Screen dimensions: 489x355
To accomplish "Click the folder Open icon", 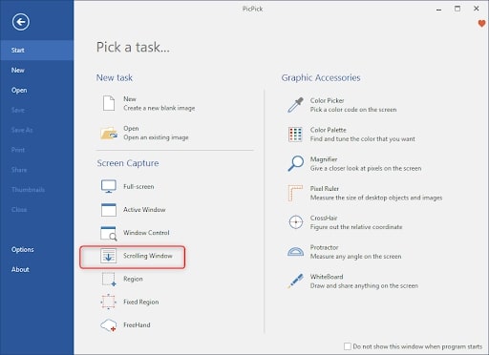I will [x=109, y=133].
